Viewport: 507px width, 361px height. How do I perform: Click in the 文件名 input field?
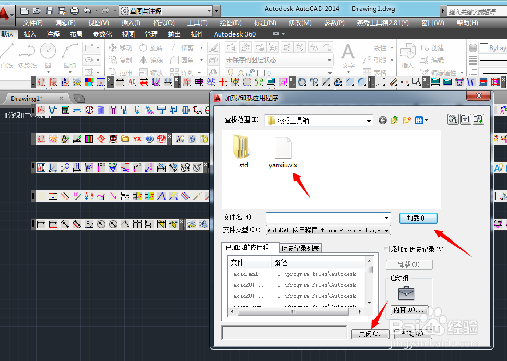324,218
